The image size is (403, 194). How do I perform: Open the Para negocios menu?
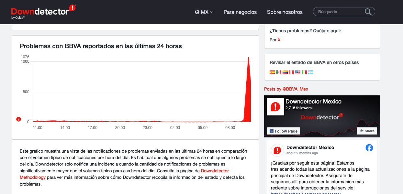pyautogui.click(x=240, y=12)
